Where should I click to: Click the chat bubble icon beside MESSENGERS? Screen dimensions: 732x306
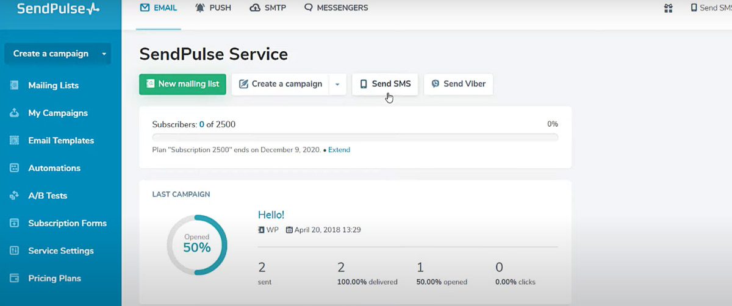(309, 8)
